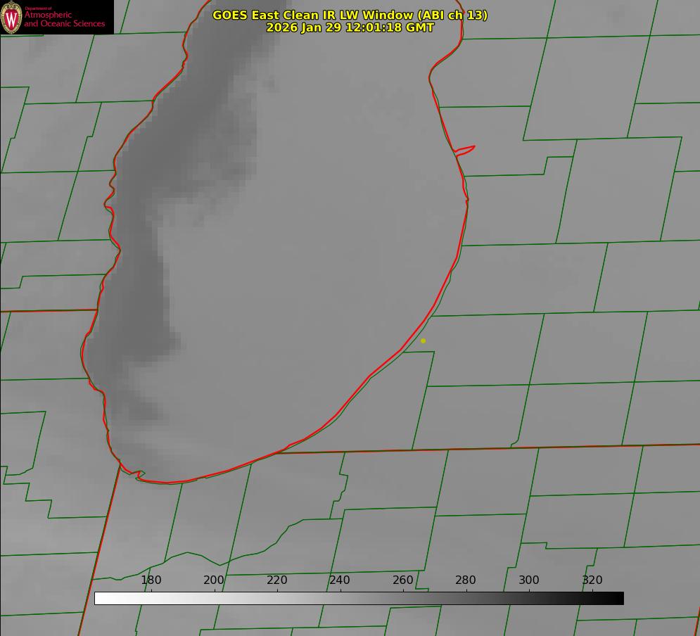Screen dimensions: 700x636
Task: Click the yellow dot marker near the lake shore
Action: [424, 341]
